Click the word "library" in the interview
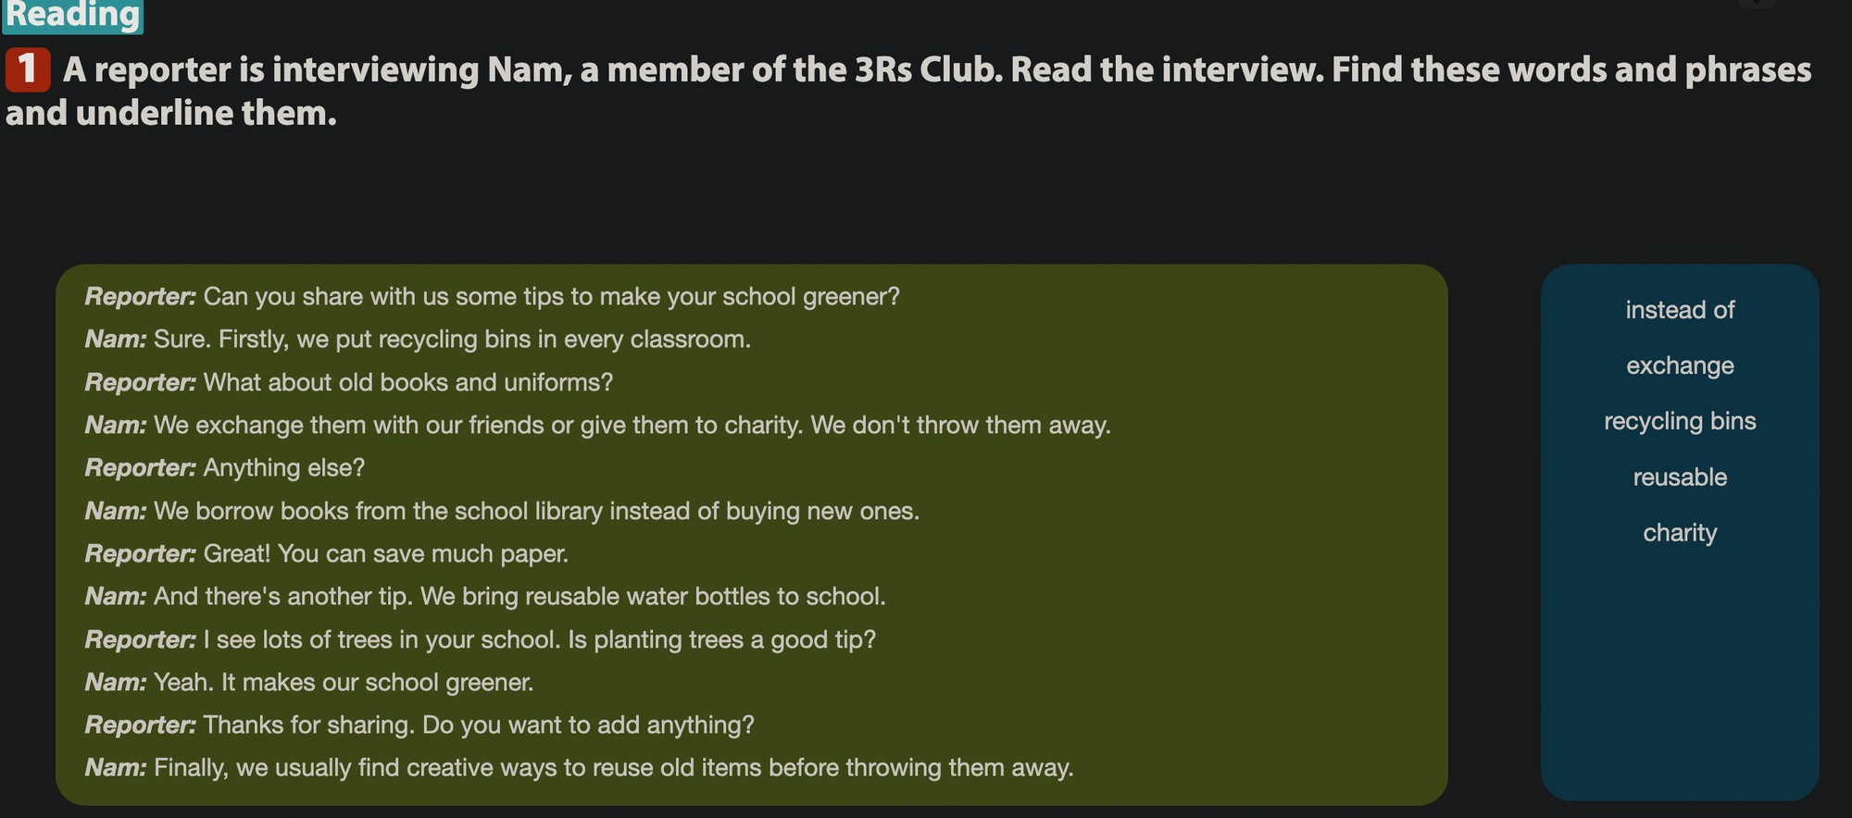 point(565,511)
